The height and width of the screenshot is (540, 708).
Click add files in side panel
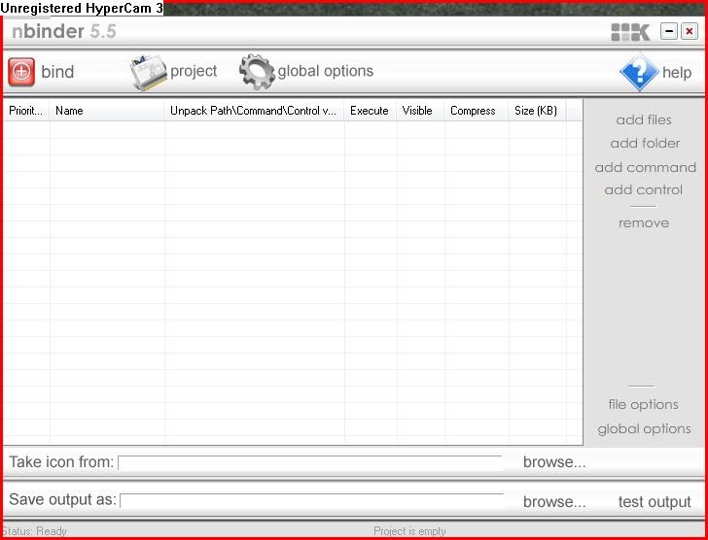(x=644, y=119)
